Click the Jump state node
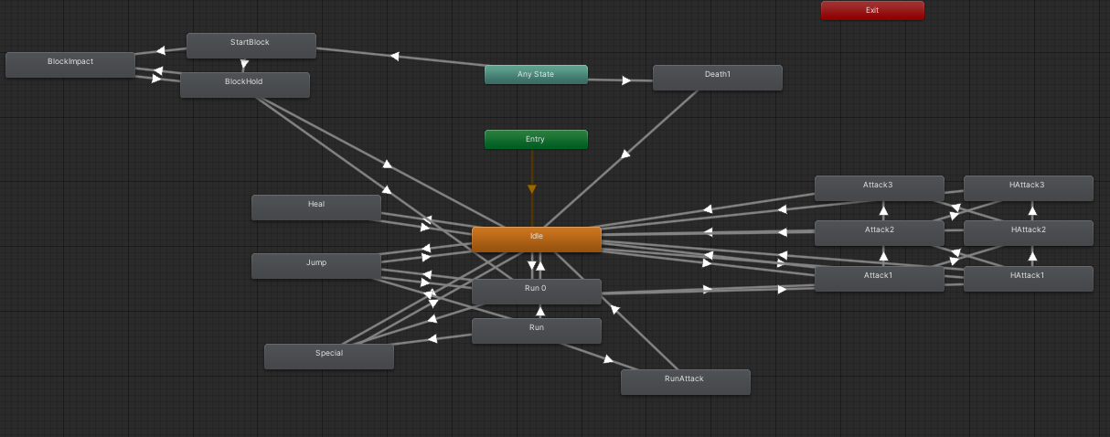Image resolution: width=1110 pixels, height=437 pixels. 315,266
